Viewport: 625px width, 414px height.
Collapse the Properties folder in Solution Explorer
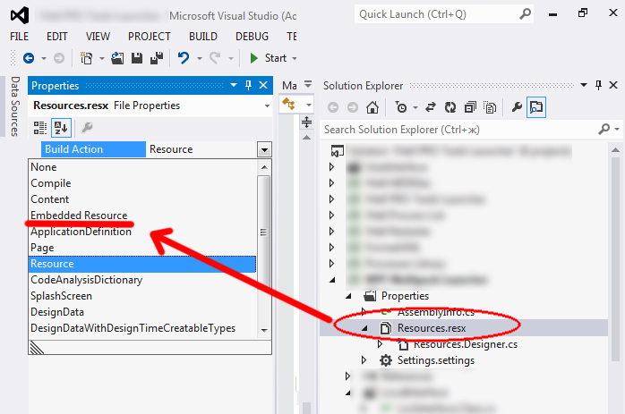click(x=349, y=296)
